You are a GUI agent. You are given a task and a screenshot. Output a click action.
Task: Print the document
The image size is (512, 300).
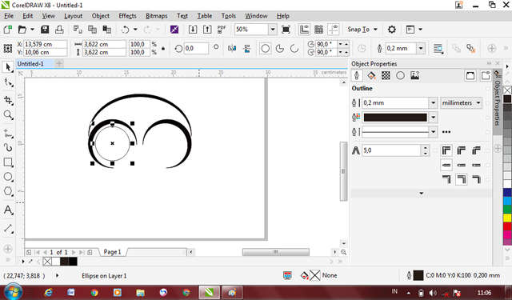pyautogui.click(x=59, y=30)
